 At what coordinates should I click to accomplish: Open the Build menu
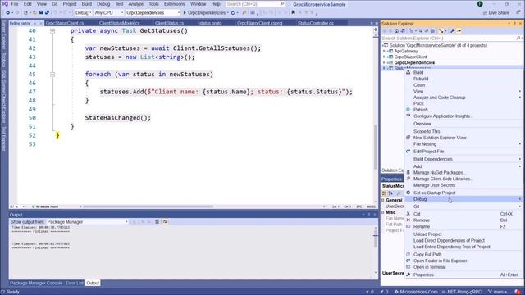coord(87,4)
